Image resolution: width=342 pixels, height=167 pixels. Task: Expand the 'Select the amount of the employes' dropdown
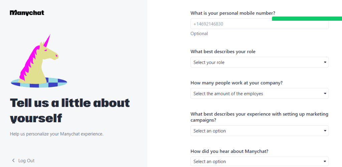[x=260, y=94]
